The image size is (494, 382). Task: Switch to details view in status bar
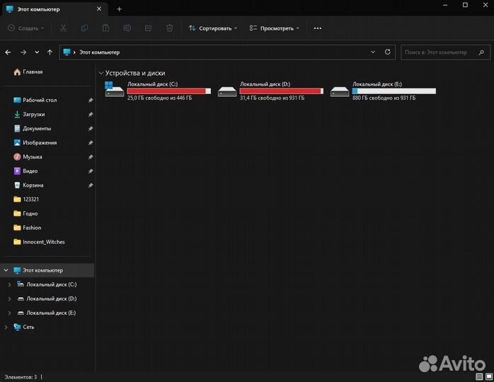[479, 376]
